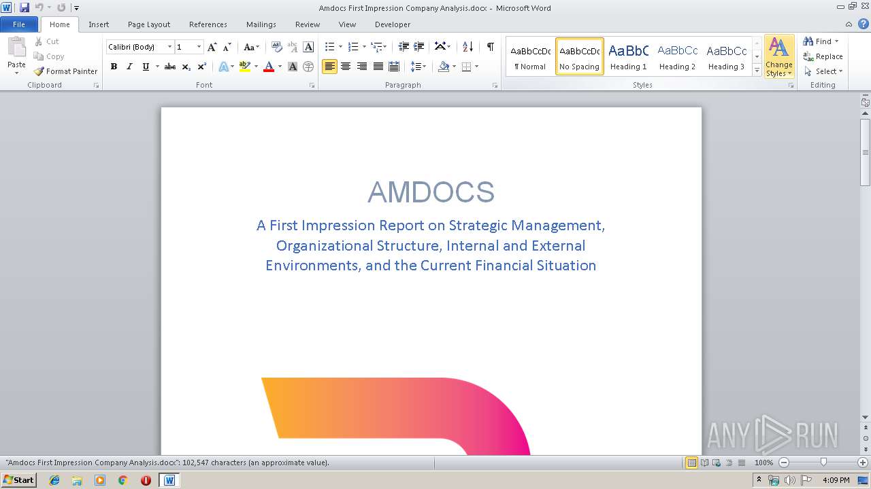Image resolution: width=871 pixels, height=489 pixels.
Task: Switch to the Review tab
Action: [x=308, y=24]
